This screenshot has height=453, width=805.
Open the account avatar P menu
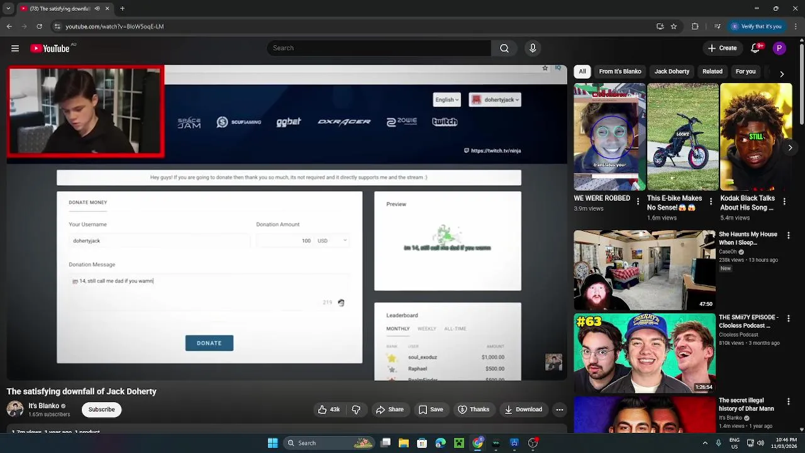click(779, 48)
